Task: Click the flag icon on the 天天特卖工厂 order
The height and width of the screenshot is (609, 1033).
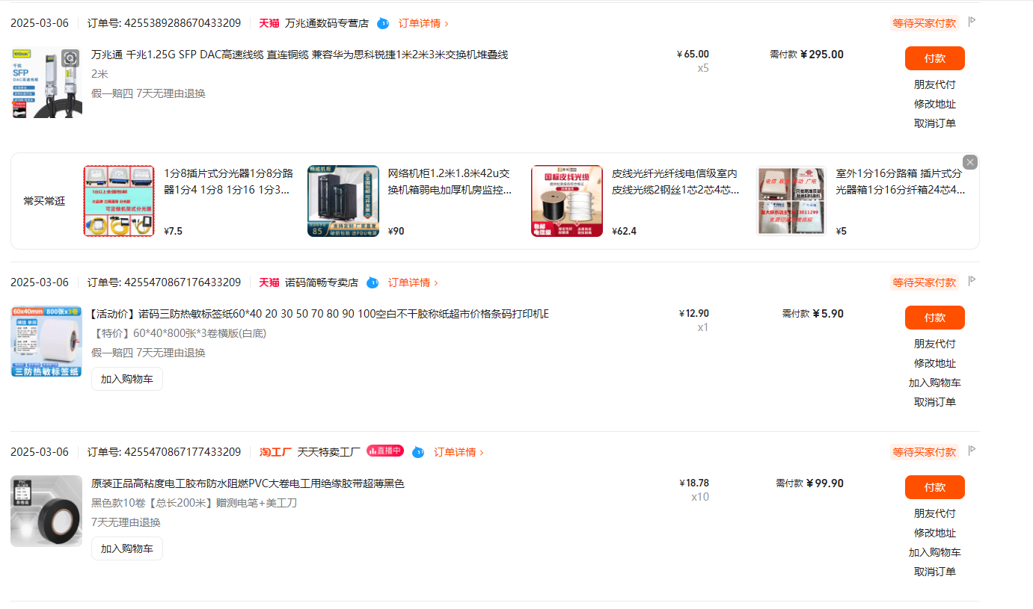Action: coord(972,451)
